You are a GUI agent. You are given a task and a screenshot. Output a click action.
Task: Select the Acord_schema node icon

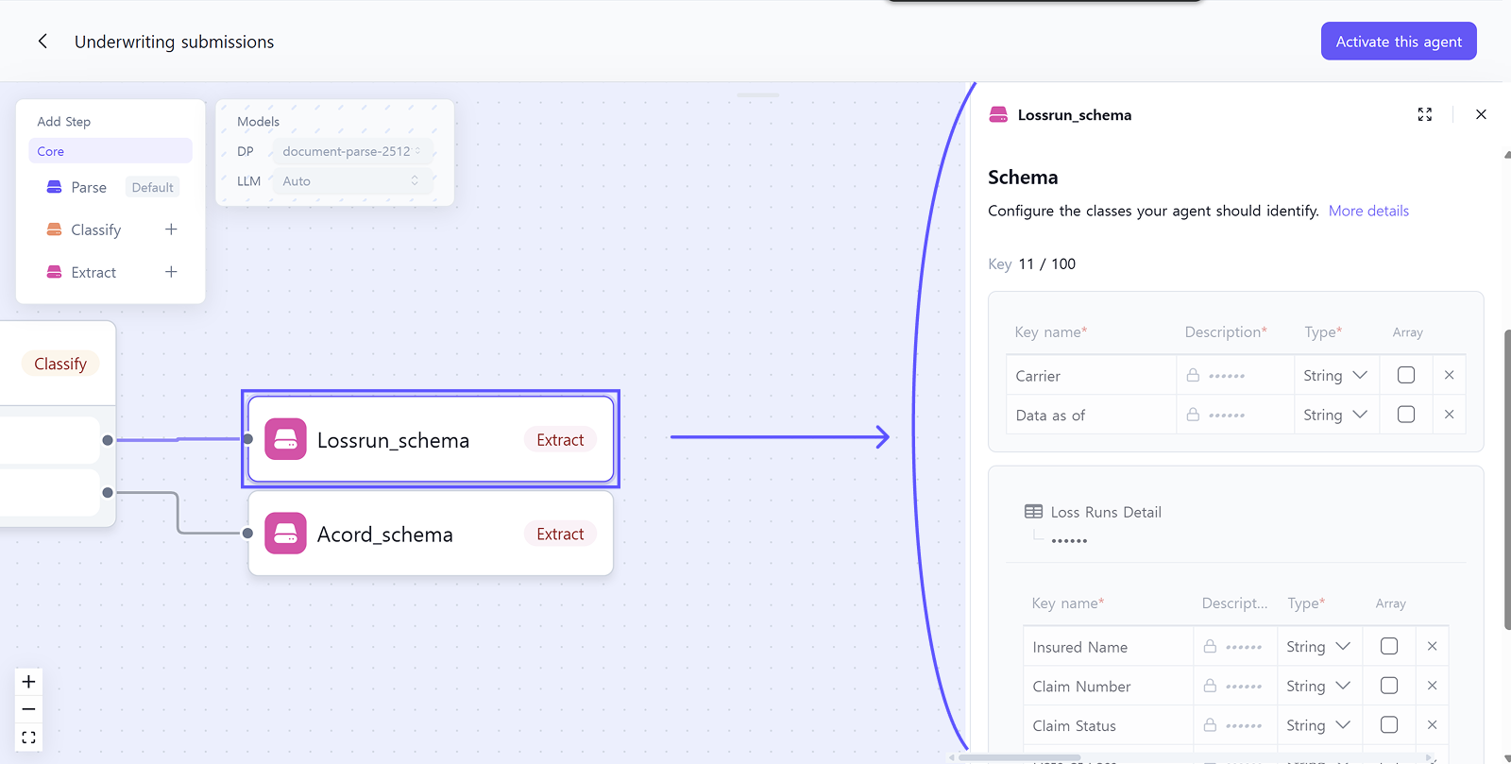coord(285,534)
